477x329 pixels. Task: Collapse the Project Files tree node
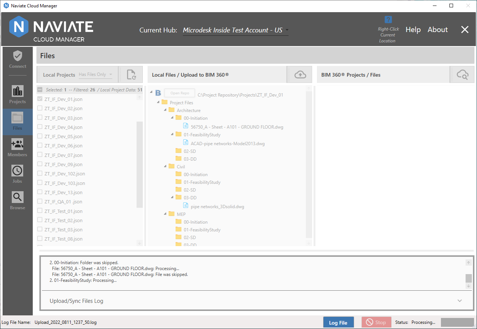[x=158, y=102]
